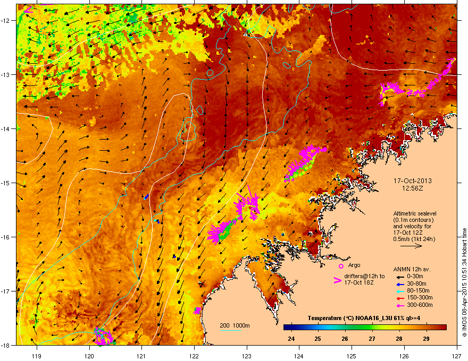The width and height of the screenshot is (468, 361).
Task: Click the latitude axis label -16
Action: 6,237
